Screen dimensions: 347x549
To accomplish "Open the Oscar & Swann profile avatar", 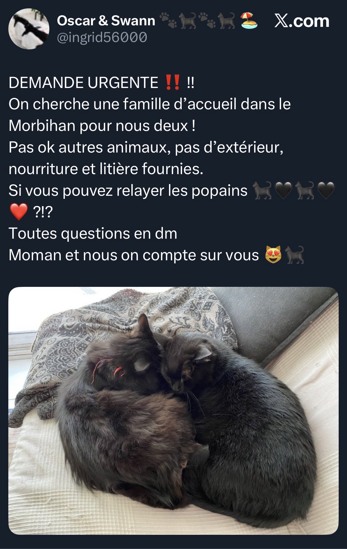I will 29,29.
